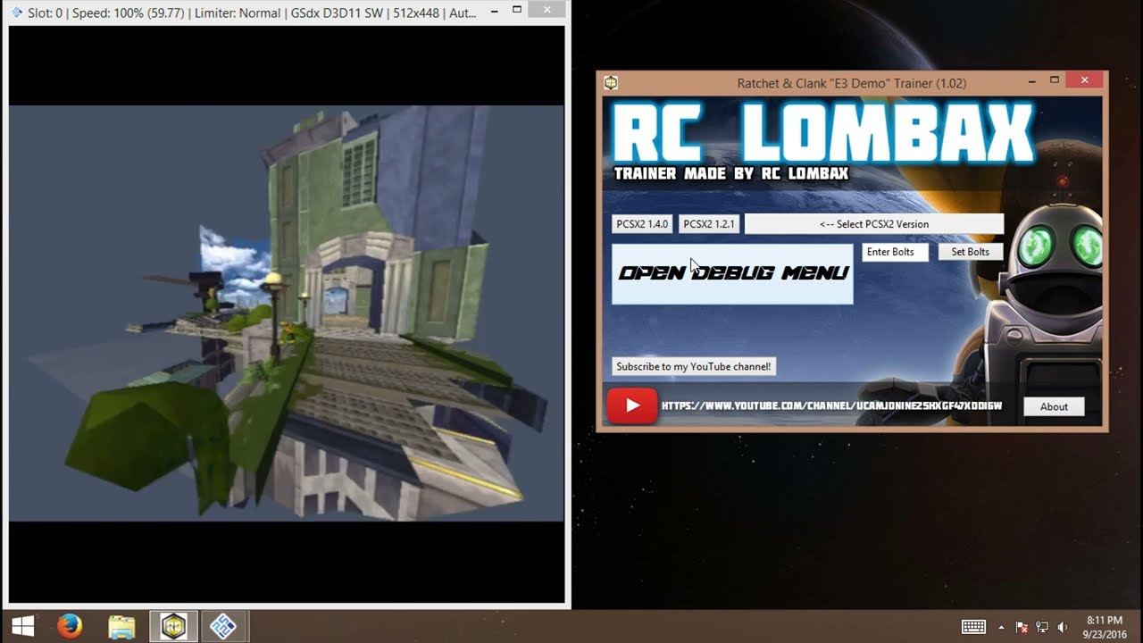Screen dimensions: 1143x643
Task: Close the Ratchet & Clank trainer window
Action: 1085,80
